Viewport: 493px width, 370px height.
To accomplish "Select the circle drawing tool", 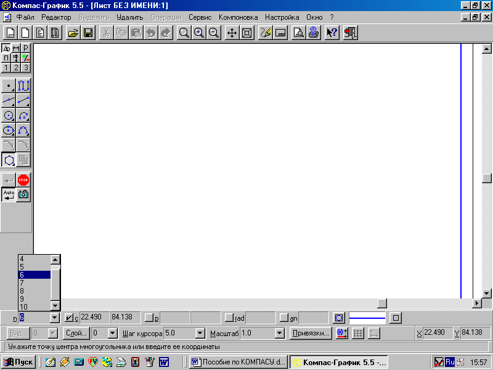I will (9, 115).
